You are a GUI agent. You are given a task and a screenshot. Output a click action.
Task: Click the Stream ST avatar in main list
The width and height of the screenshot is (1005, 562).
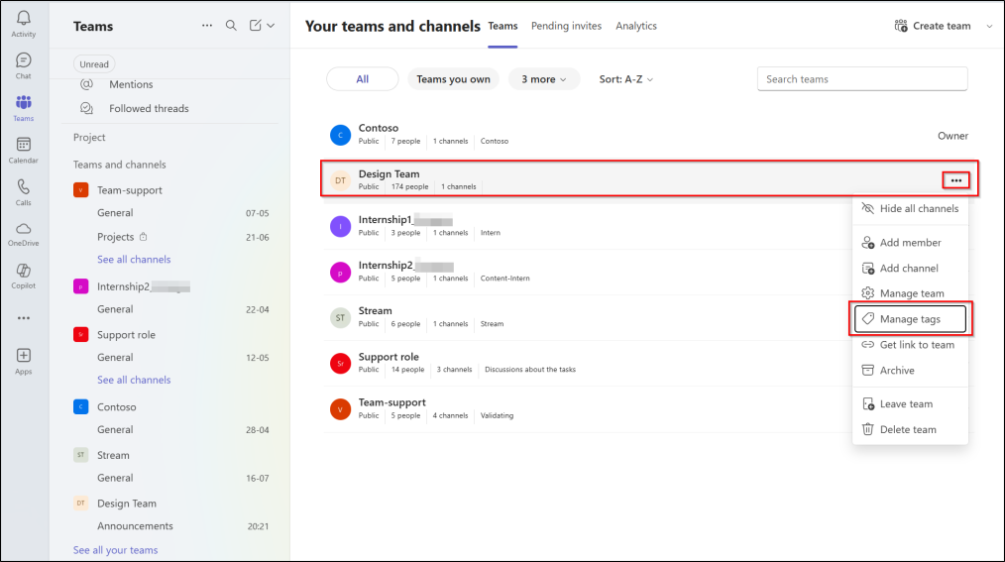point(340,318)
